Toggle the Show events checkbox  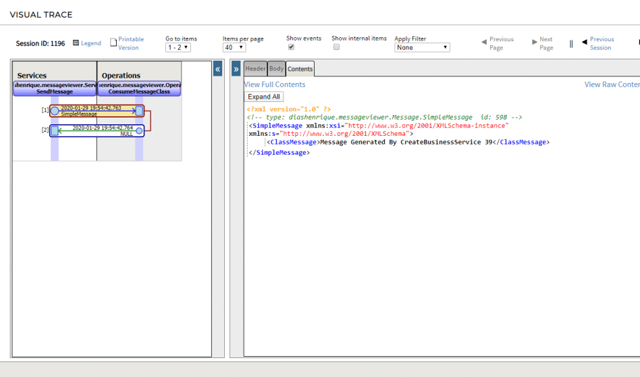tap(291, 47)
